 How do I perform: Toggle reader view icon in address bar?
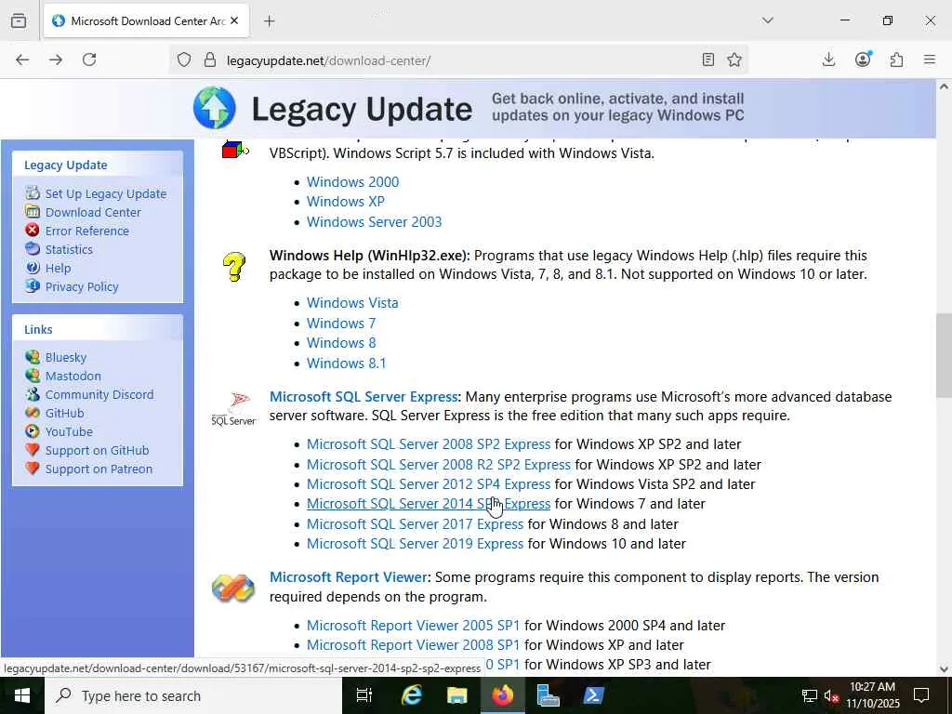707,59
